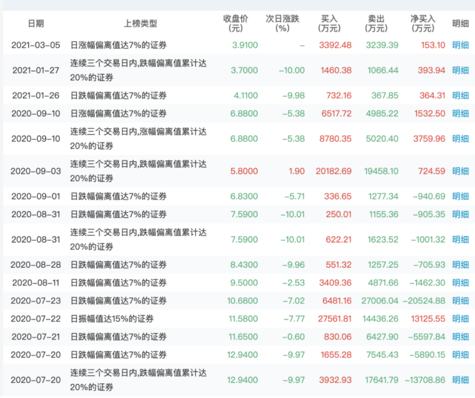Click the net buy value 724.59

pyautogui.click(x=432, y=171)
